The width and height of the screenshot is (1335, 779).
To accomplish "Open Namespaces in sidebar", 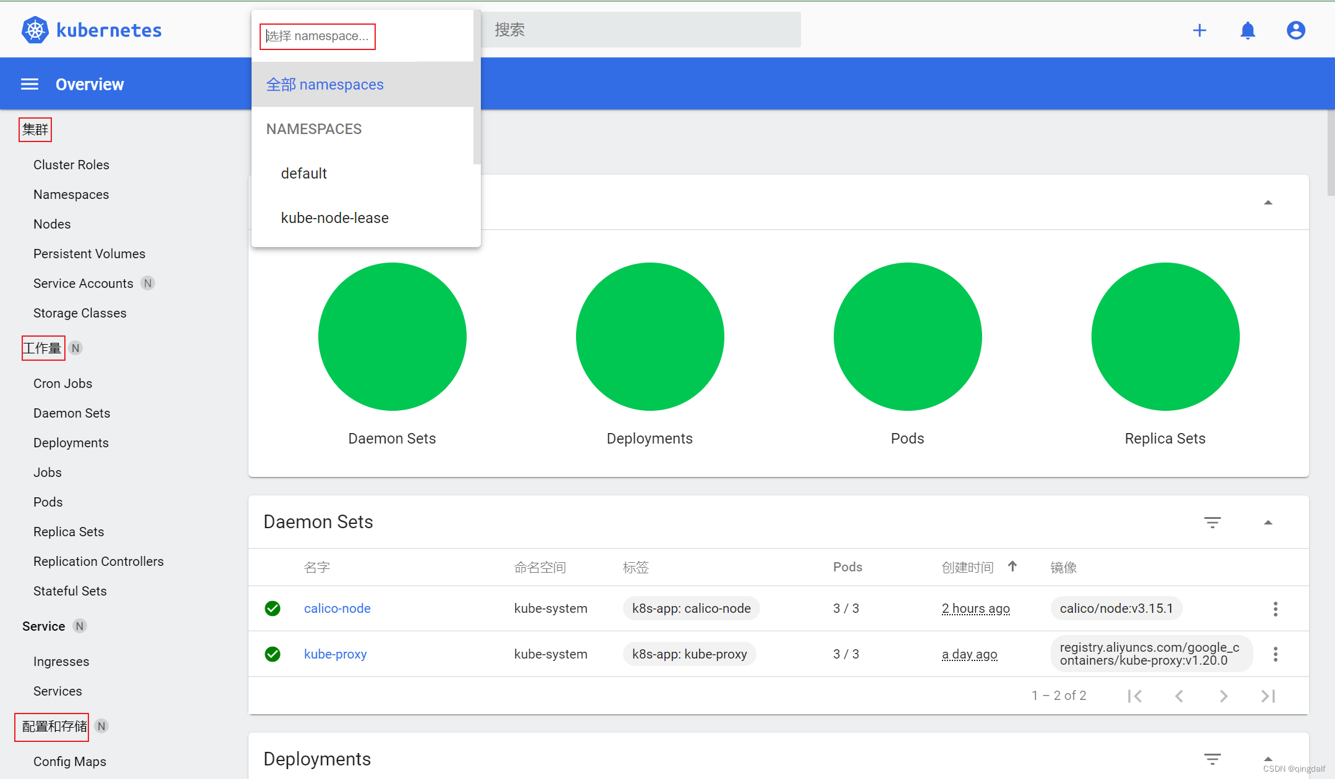I will pos(71,195).
